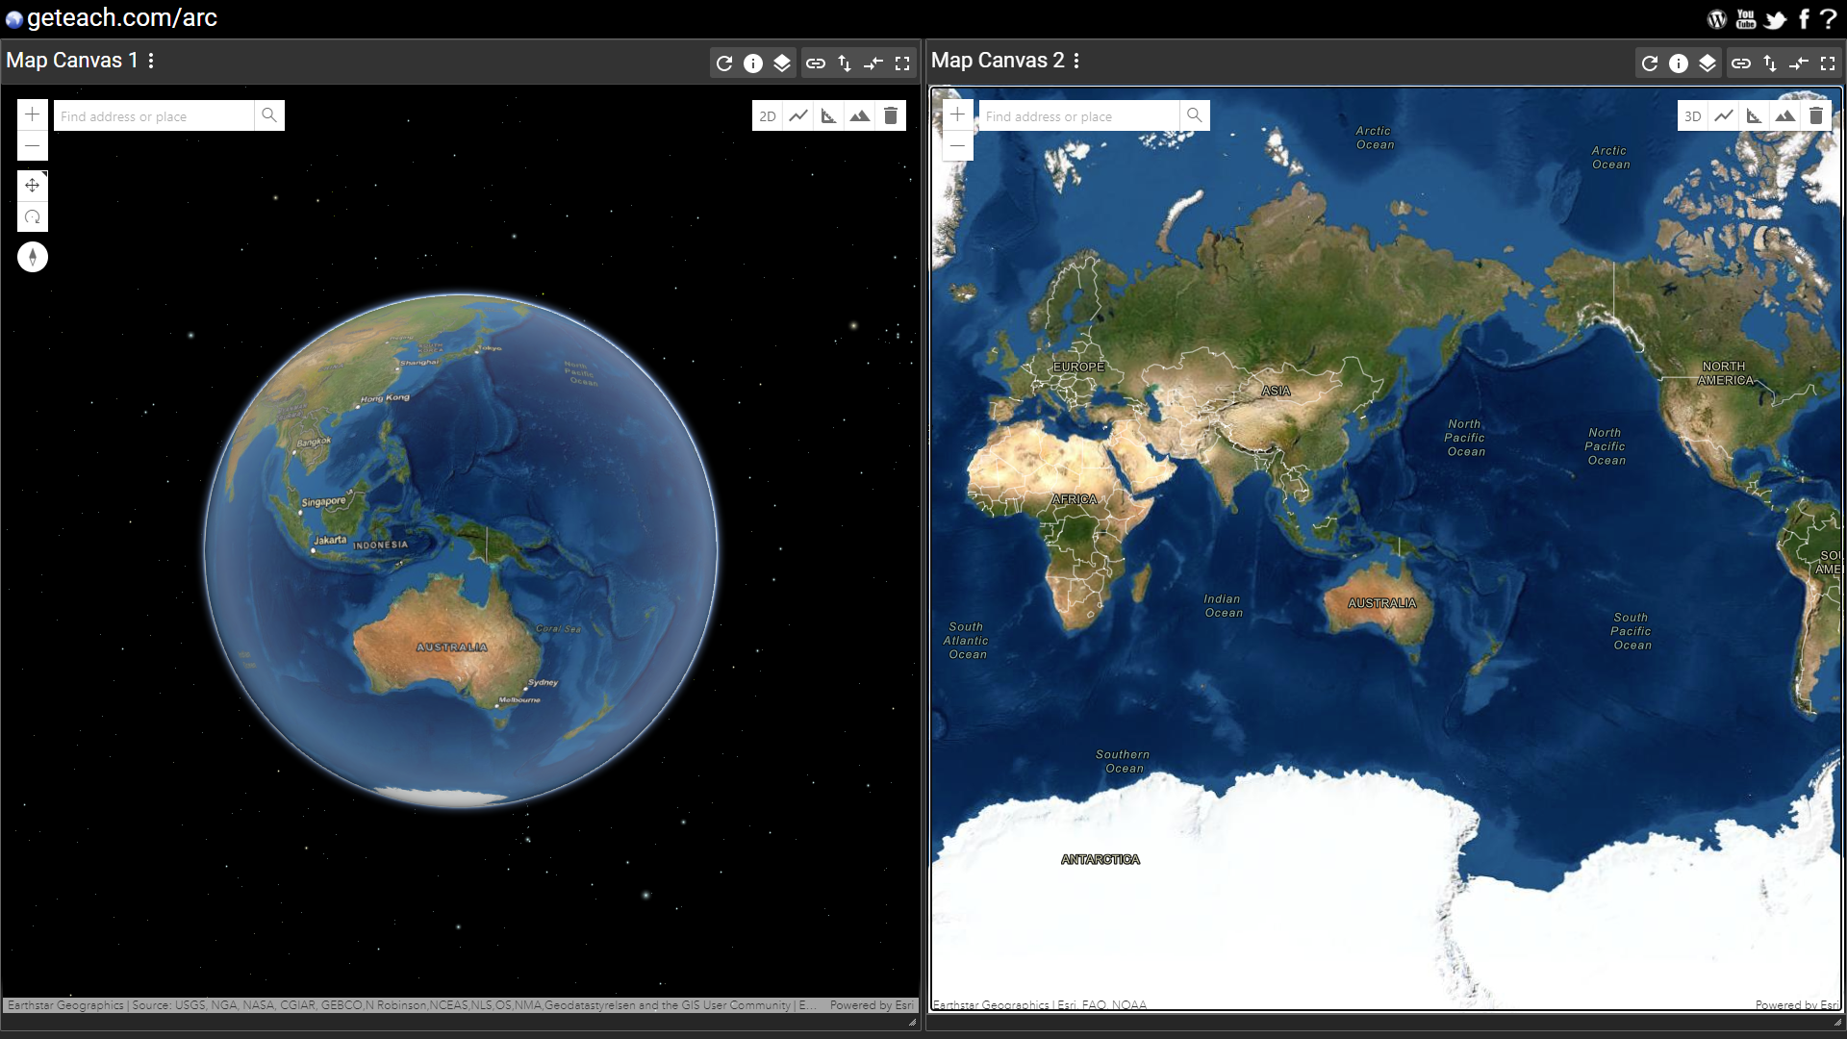
Task: Select the pan tool in Map Canvas 1
Action: pyautogui.click(x=32, y=185)
